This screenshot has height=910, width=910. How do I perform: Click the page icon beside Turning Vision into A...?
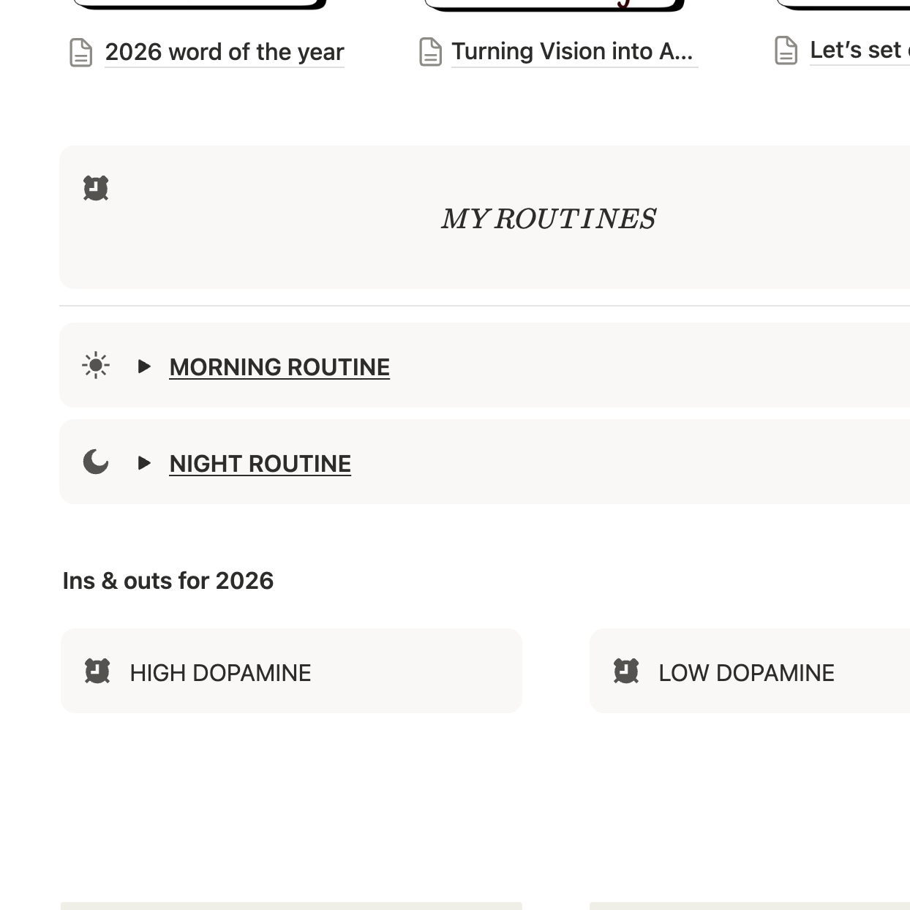430,52
